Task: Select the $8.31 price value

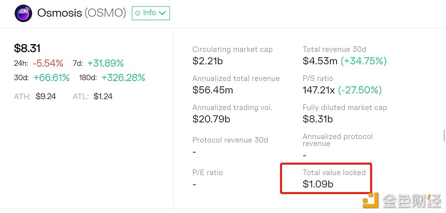Action: pyautogui.click(x=27, y=48)
